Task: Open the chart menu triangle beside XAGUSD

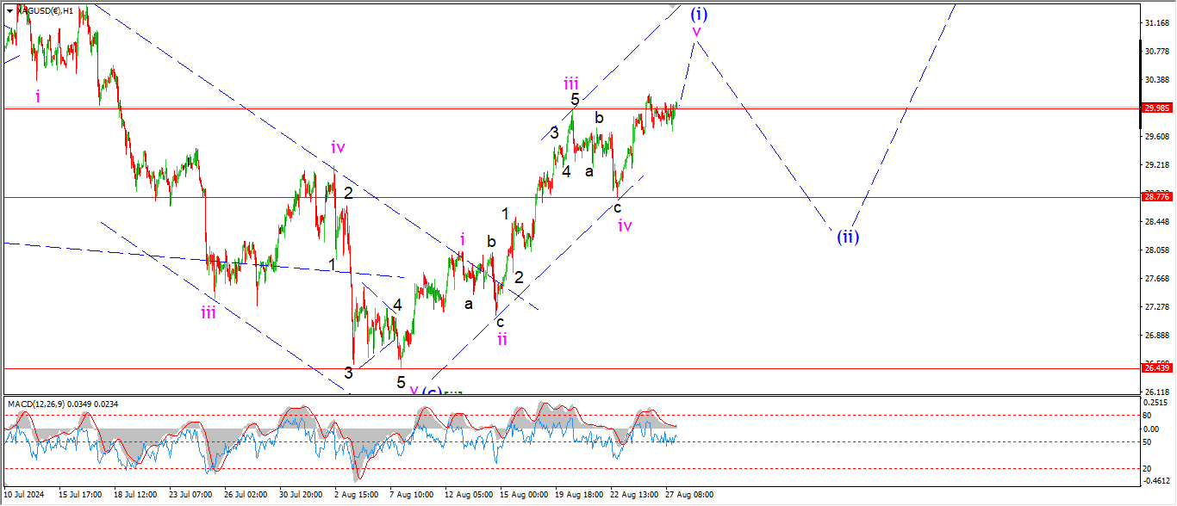Action: pyautogui.click(x=9, y=10)
